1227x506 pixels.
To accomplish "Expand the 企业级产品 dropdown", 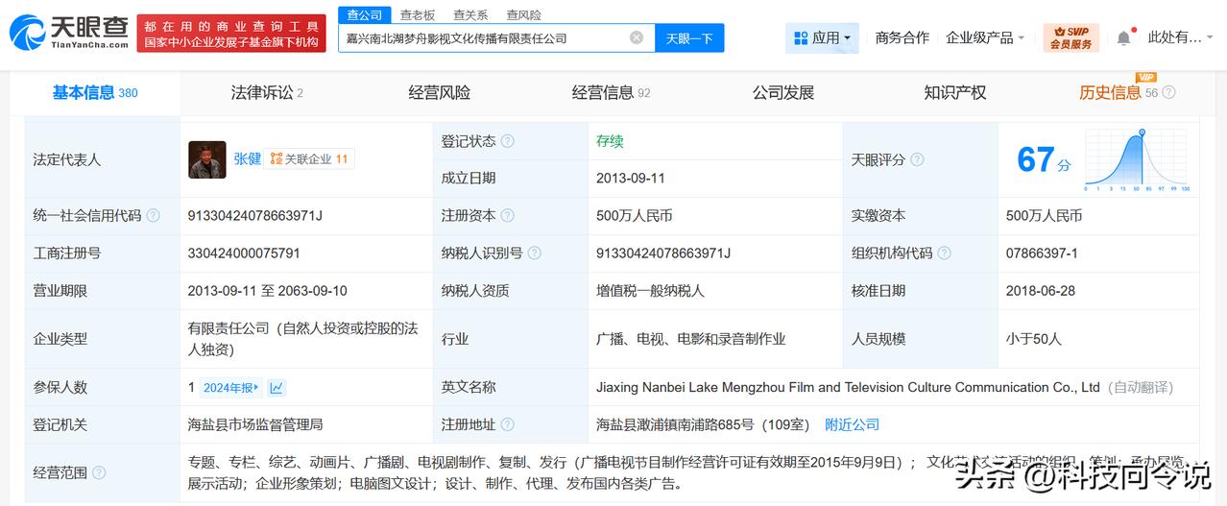I will point(985,37).
